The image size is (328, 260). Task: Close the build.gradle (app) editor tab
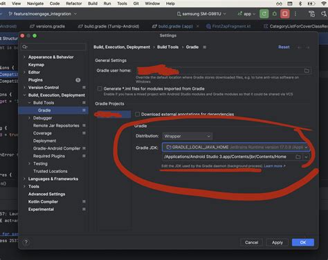(x=197, y=26)
